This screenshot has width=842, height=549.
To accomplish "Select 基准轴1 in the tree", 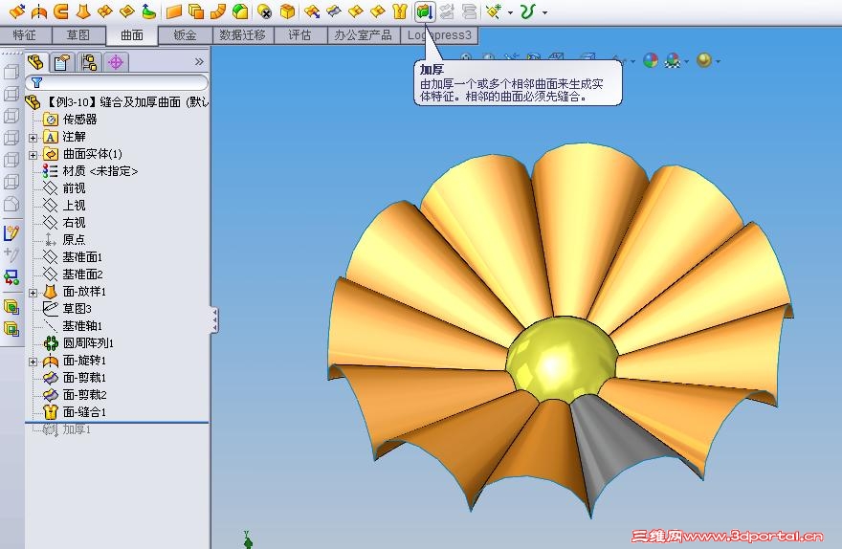I will coord(73,326).
